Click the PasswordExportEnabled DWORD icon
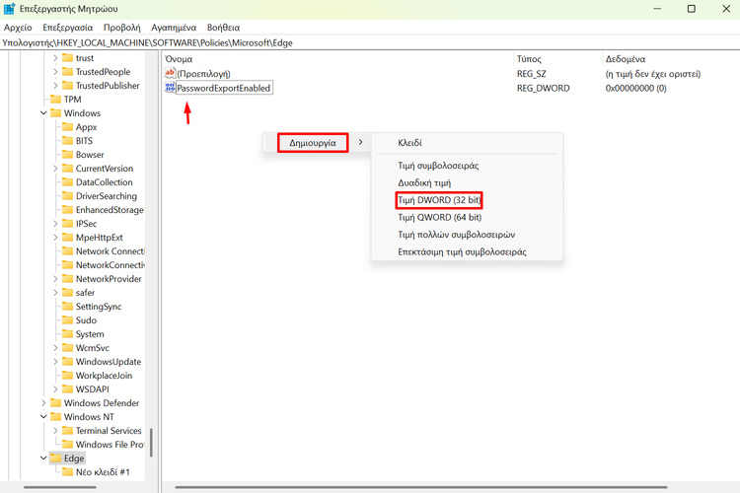Viewport: 740px width, 493px height. coord(170,88)
